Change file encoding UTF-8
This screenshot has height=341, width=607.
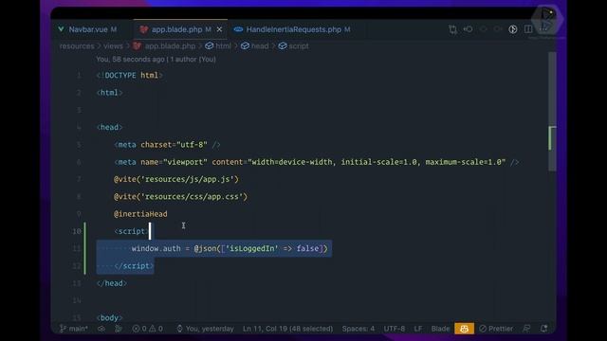[395, 329]
